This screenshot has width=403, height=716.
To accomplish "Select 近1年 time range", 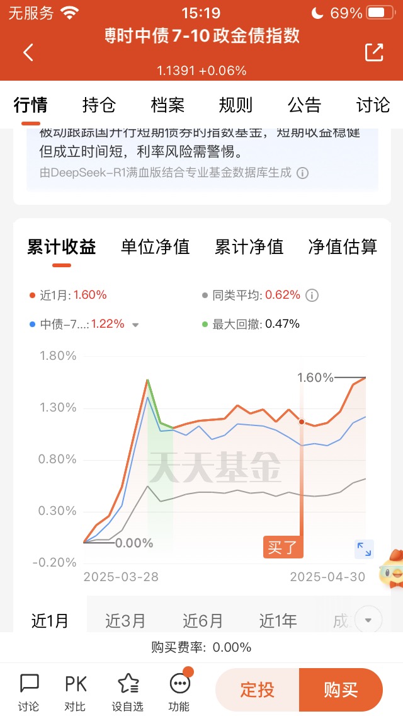I will [278, 621].
